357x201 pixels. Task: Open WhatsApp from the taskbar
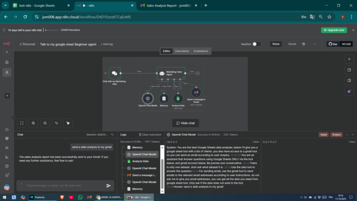[x=80, y=198]
